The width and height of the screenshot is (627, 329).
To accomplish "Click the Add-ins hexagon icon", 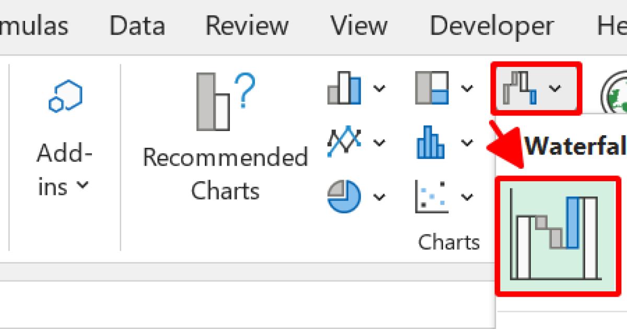I will pos(65,94).
